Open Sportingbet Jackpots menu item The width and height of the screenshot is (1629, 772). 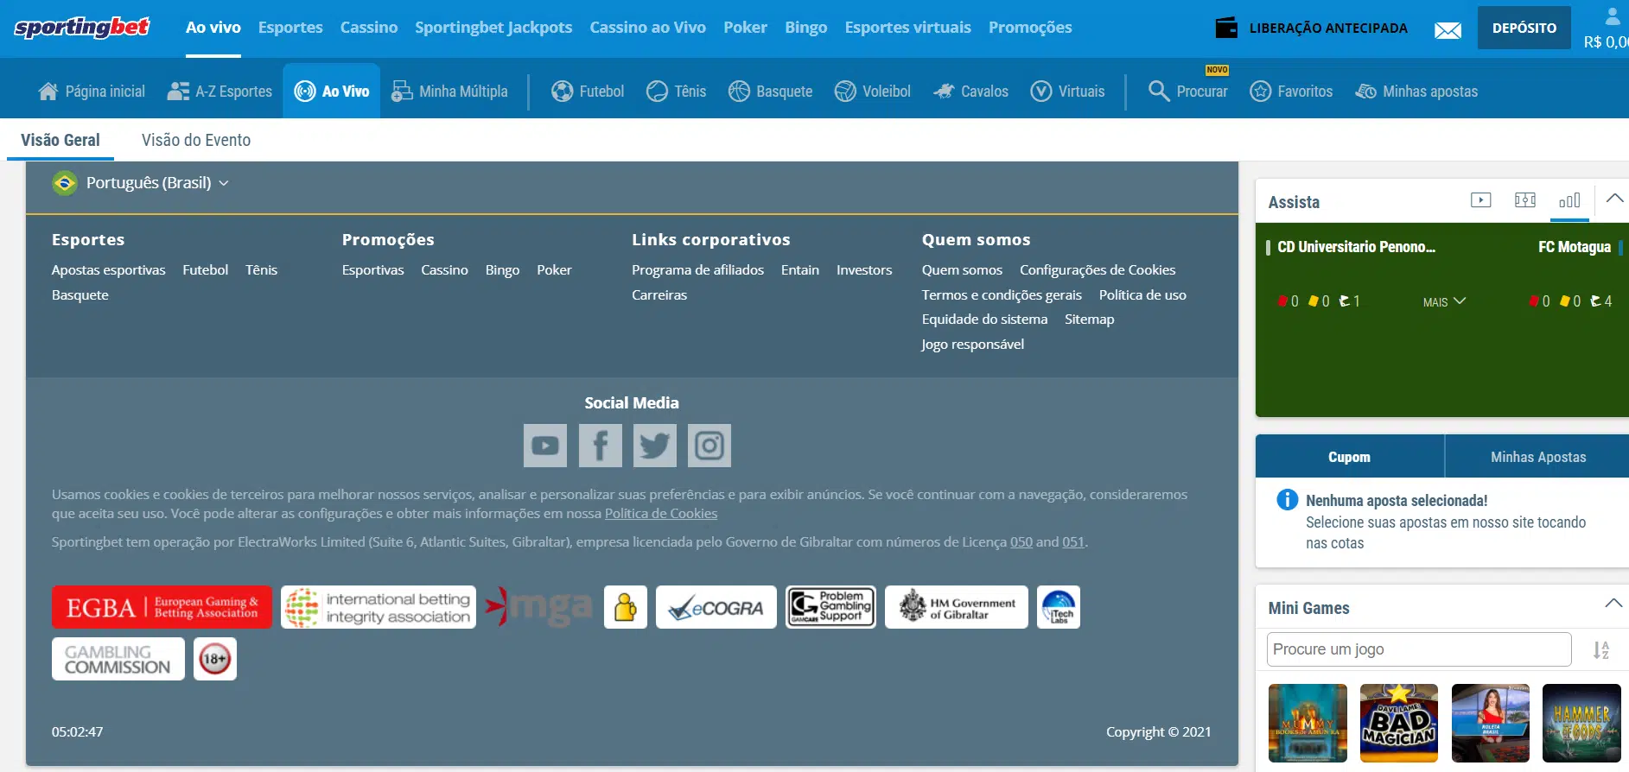493,28
